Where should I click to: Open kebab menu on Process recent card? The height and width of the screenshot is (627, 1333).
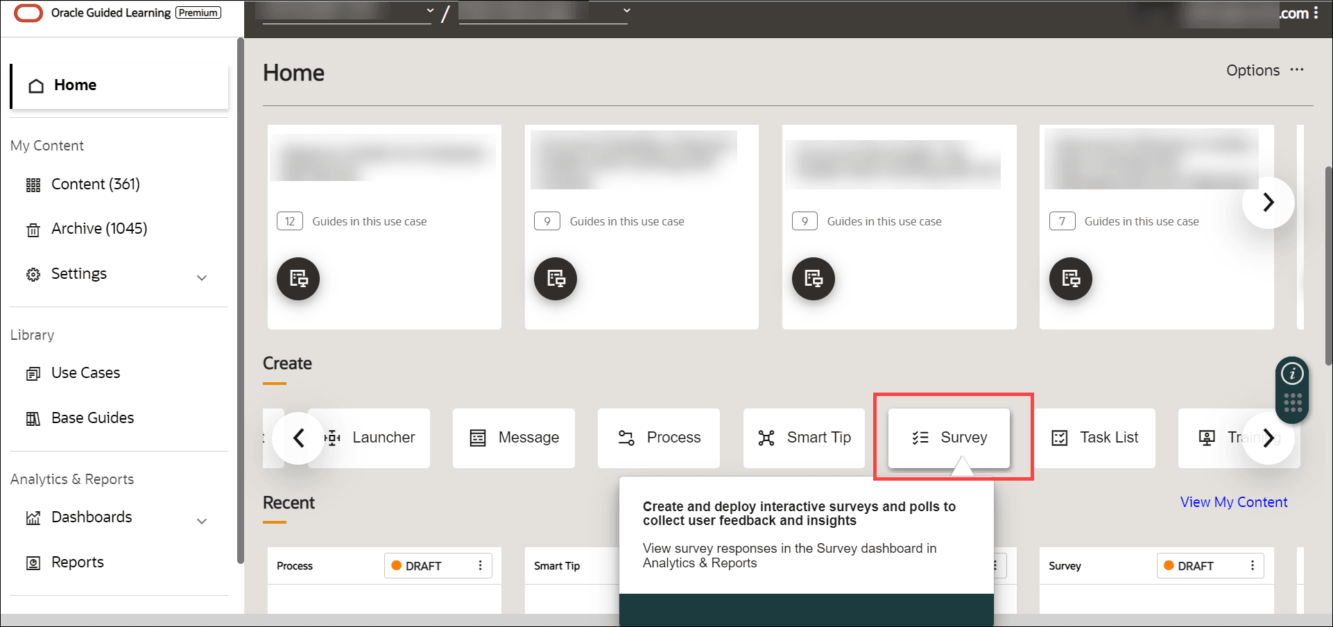480,566
